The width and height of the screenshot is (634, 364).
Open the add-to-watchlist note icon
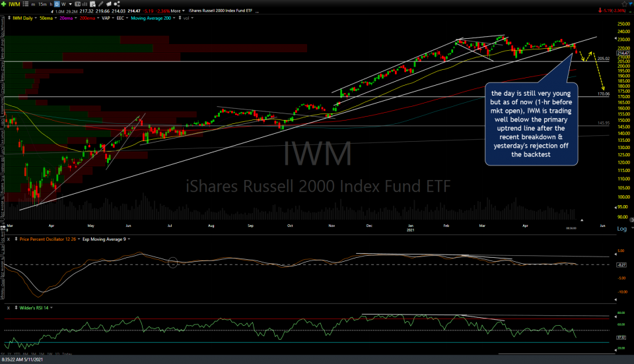[x=92, y=4]
